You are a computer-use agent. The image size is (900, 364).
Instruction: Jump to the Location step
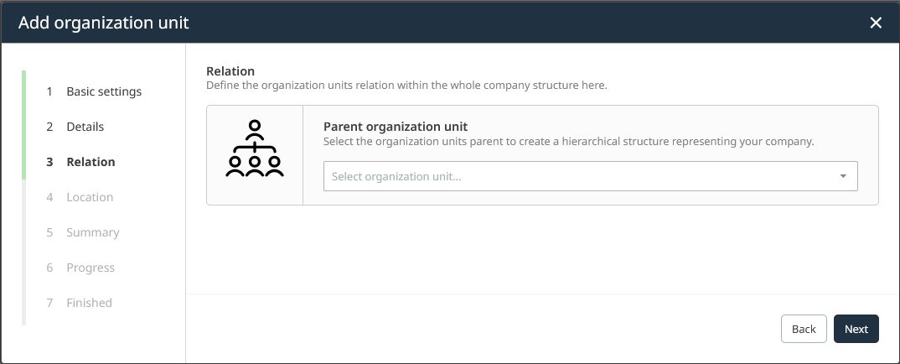pos(90,197)
